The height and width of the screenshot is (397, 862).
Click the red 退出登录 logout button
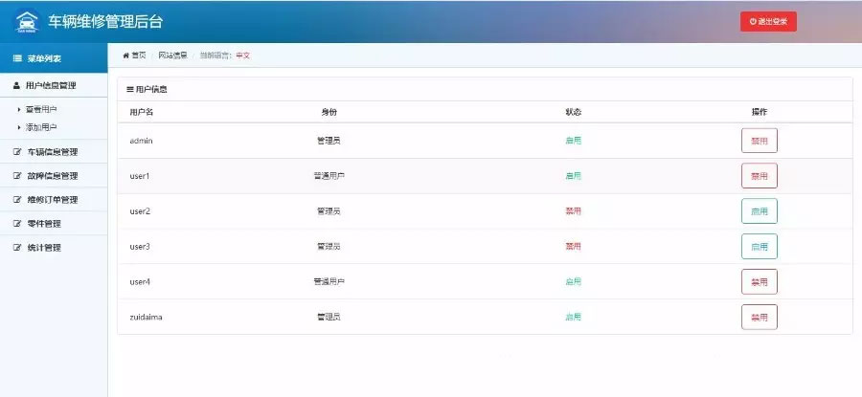768,21
